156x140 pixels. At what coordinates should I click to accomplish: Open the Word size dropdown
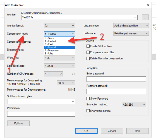coord(59,58)
